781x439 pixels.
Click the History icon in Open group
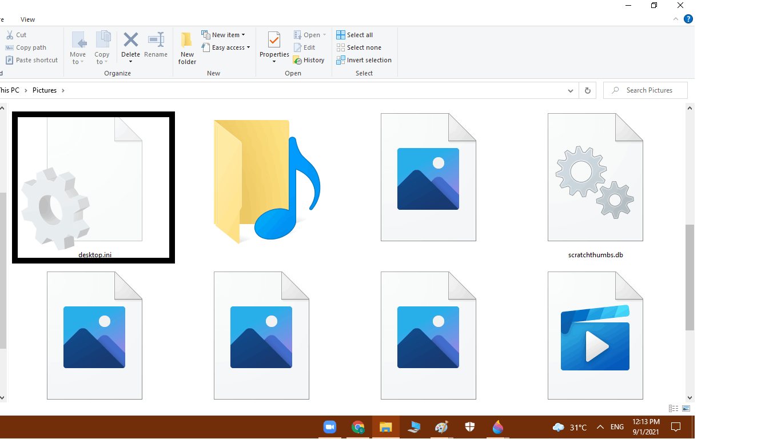(297, 60)
